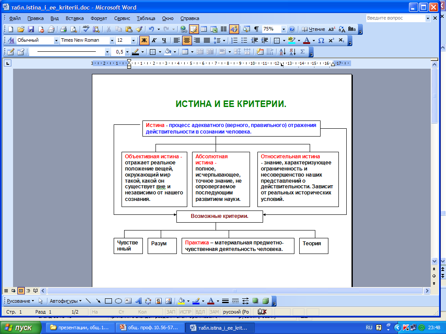Click the Insert Table icon

click(204, 29)
